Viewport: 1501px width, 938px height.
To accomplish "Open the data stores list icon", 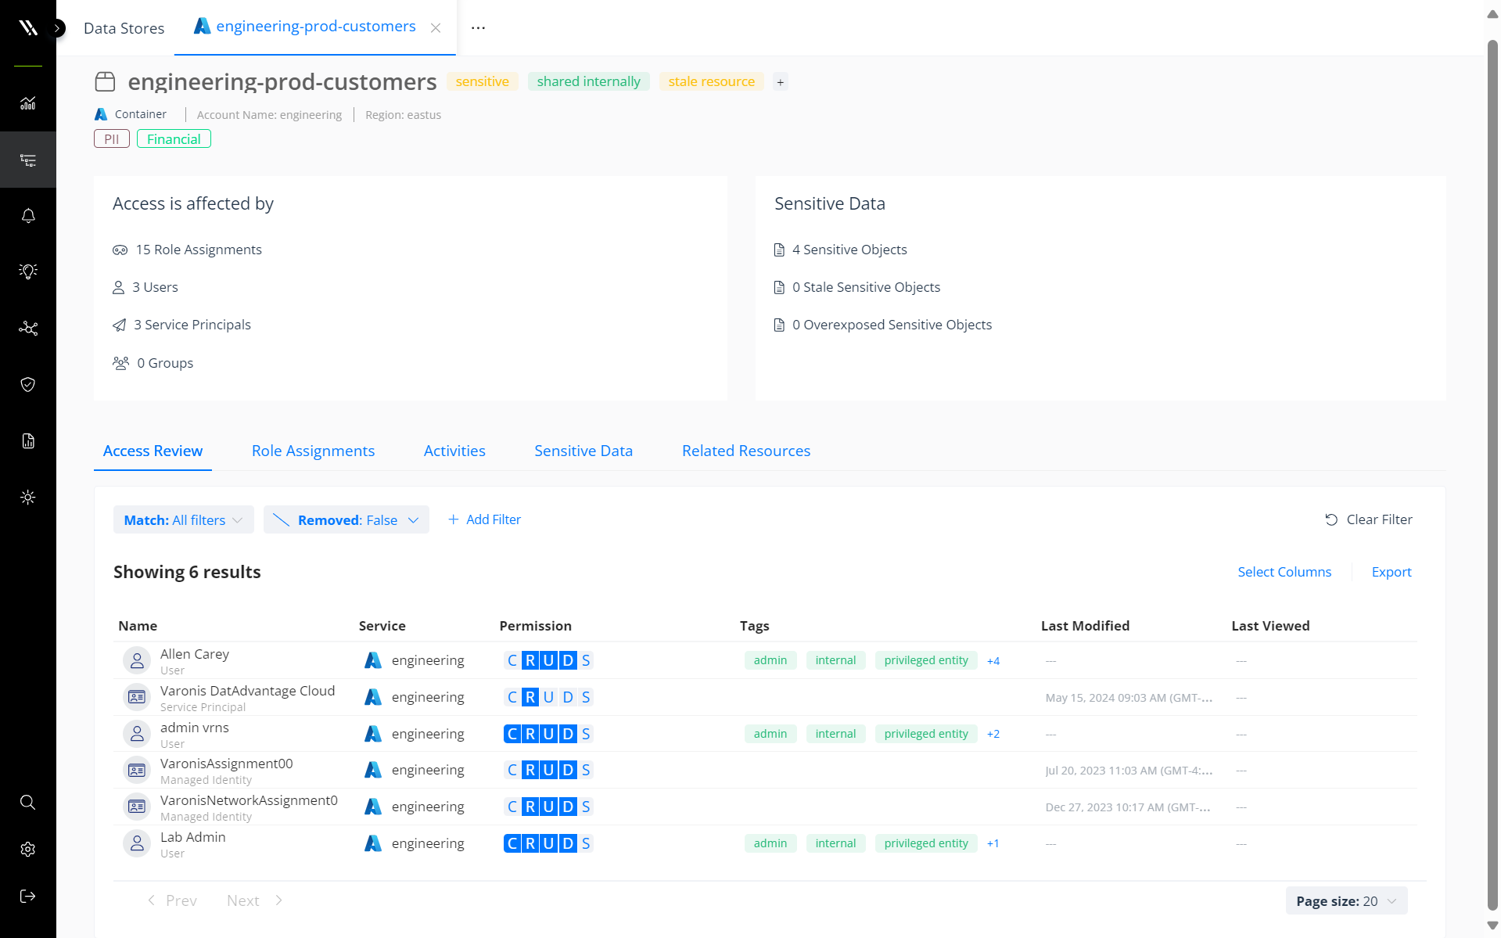I will pos(28,160).
